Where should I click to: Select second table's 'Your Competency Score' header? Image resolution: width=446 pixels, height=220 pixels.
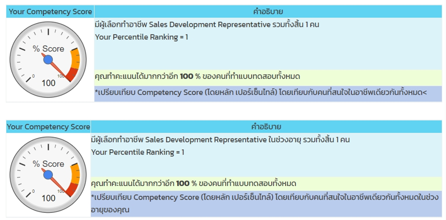(48, 127)
